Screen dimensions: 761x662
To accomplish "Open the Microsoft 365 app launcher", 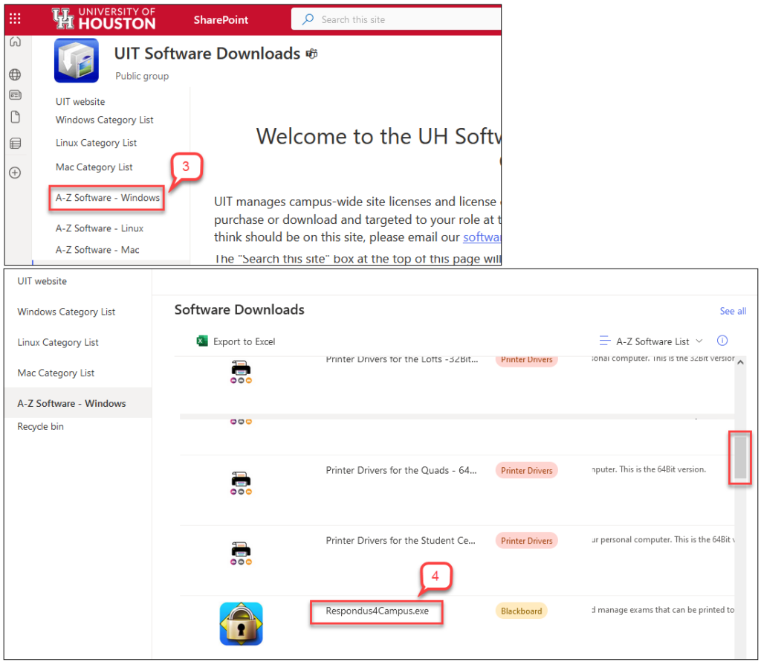I will pyautogui.click(x=14, y=19).
